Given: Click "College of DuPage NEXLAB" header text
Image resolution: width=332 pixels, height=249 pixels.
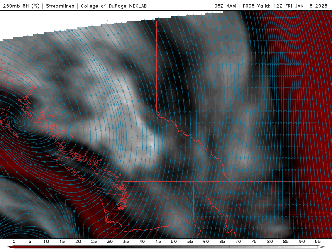Looking at the screenshot, I should click(x=114, y=6).
